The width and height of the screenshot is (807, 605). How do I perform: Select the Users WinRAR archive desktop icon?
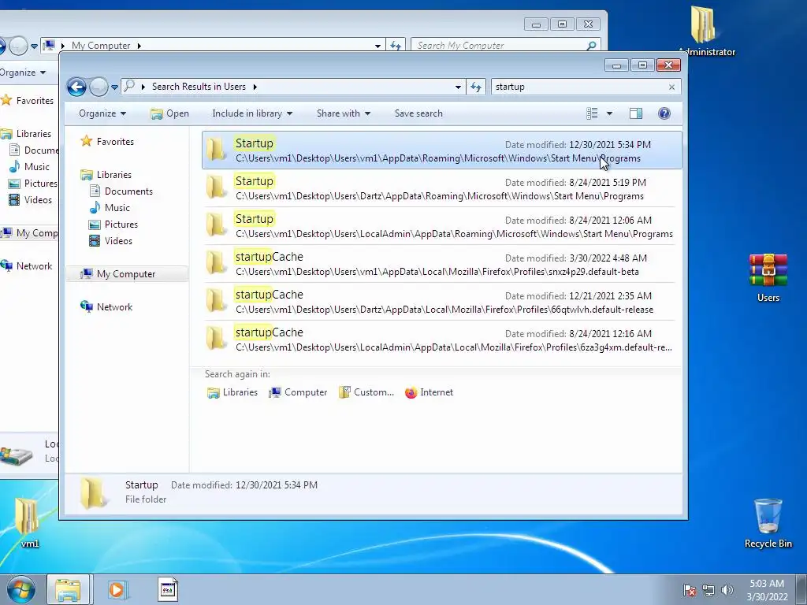point(768,278)
